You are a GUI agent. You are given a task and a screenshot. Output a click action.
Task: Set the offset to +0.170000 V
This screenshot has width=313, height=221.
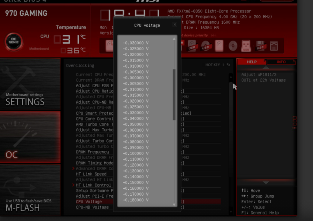point(136,194)
